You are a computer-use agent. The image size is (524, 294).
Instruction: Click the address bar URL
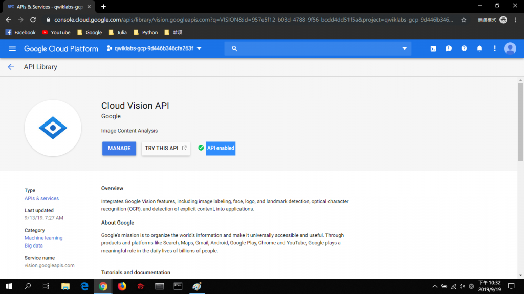coord(253,20)
